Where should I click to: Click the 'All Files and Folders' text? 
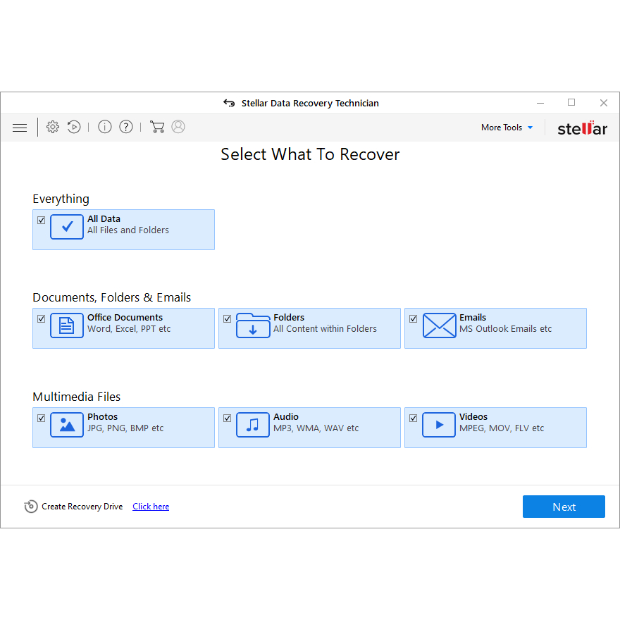(128, 230)
